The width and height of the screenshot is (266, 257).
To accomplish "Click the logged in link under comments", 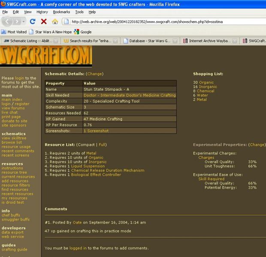I will pos(78,248).
